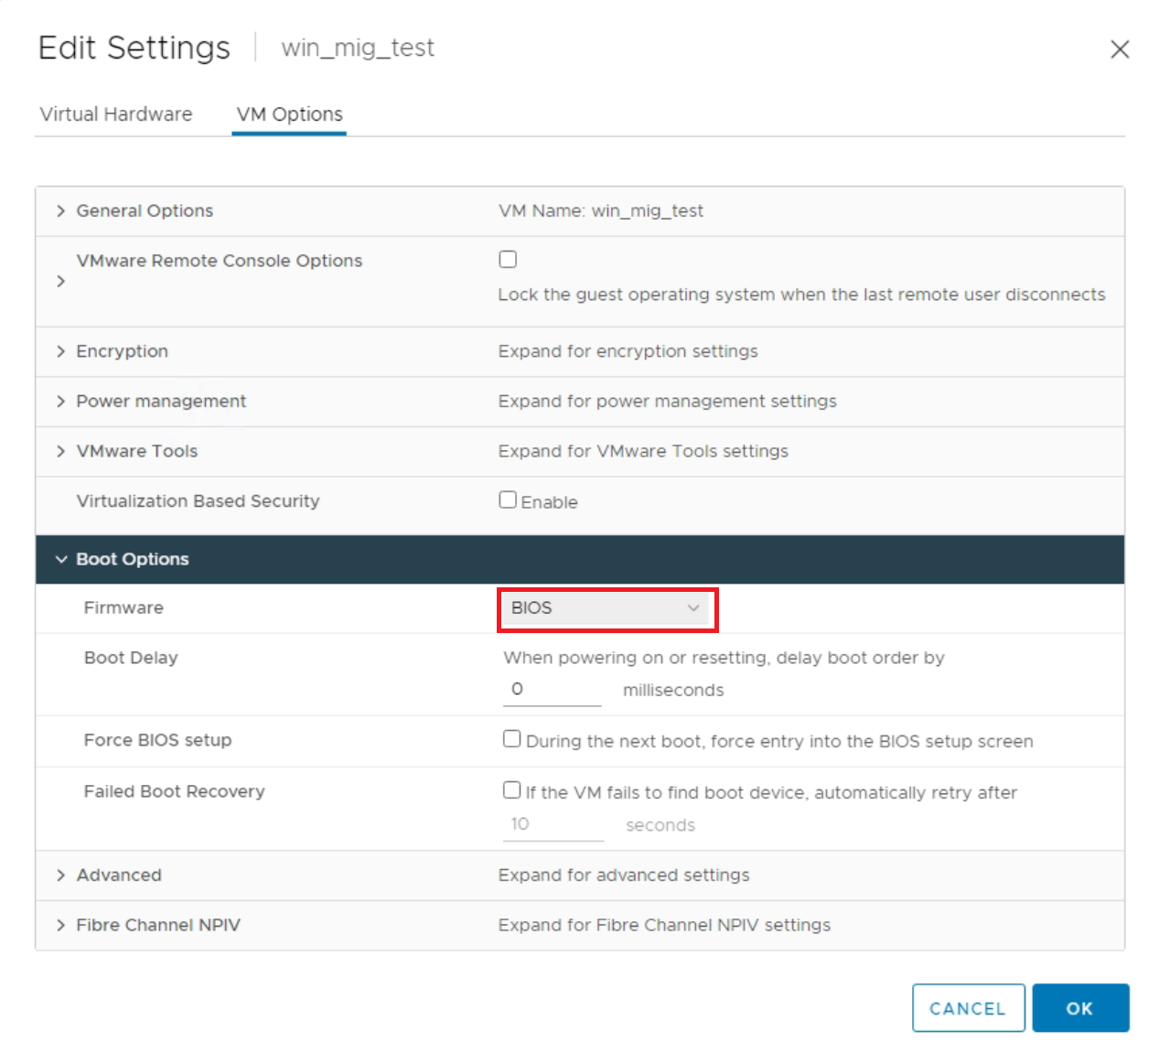Check the lock guest OS checkbox
The image size is (1159, 1063).
tap(508, 260)
